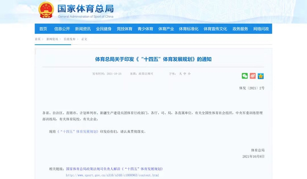Share article to Weibo
The width and height of the screenshot is (307, 179).
(253, 76)
